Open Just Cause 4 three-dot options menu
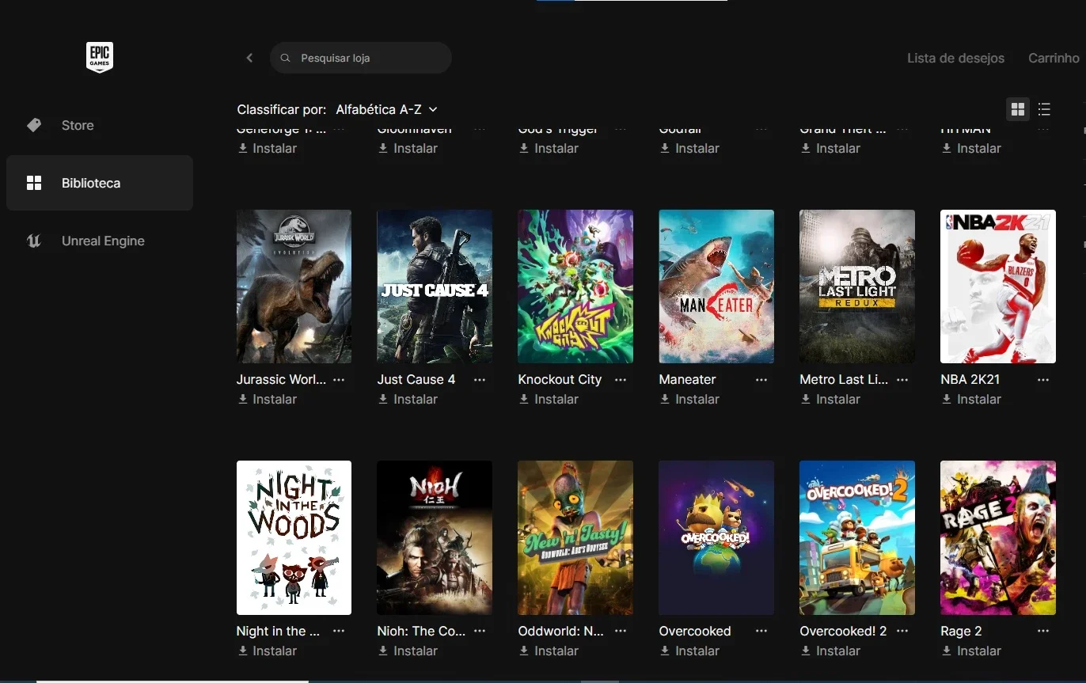Viewport: 1086px width, 683px height. click(480, 380)
